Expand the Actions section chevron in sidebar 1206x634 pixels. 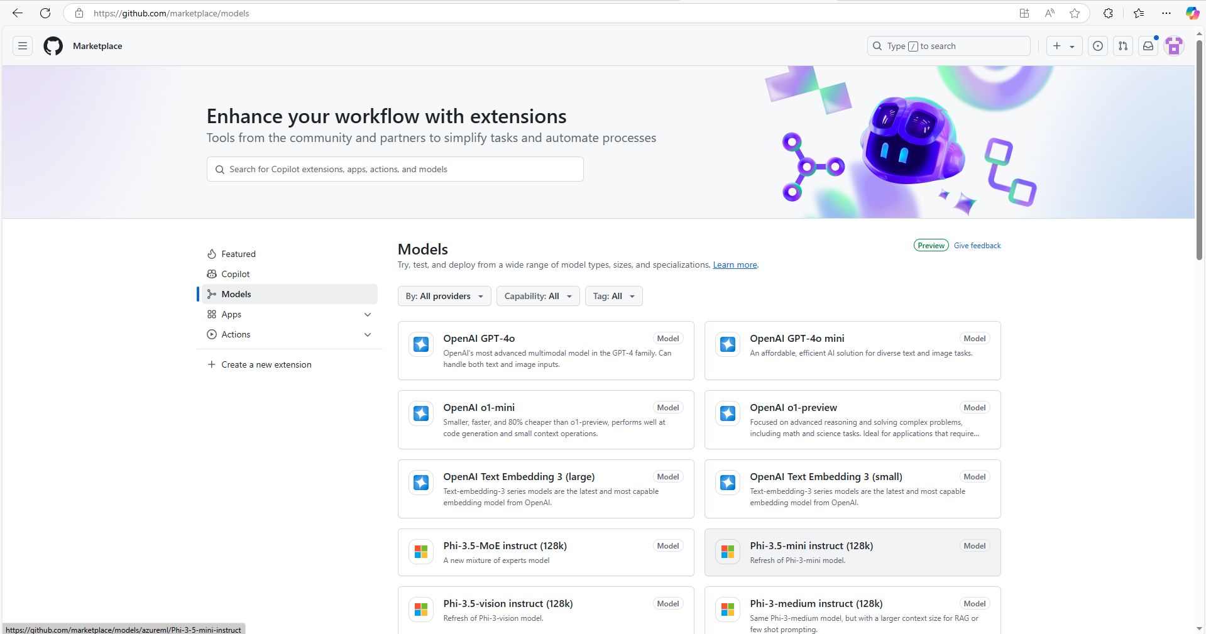(368, 334)
